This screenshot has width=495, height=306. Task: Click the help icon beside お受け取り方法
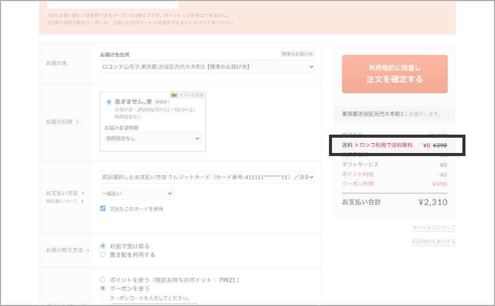click(88, 251)
